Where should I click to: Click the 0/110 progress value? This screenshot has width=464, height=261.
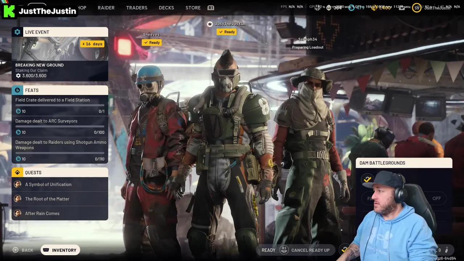coord(99,159)
